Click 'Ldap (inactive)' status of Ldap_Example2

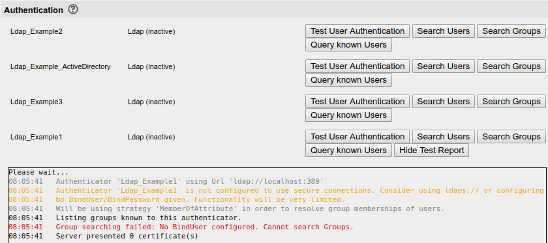coord(151,32)
